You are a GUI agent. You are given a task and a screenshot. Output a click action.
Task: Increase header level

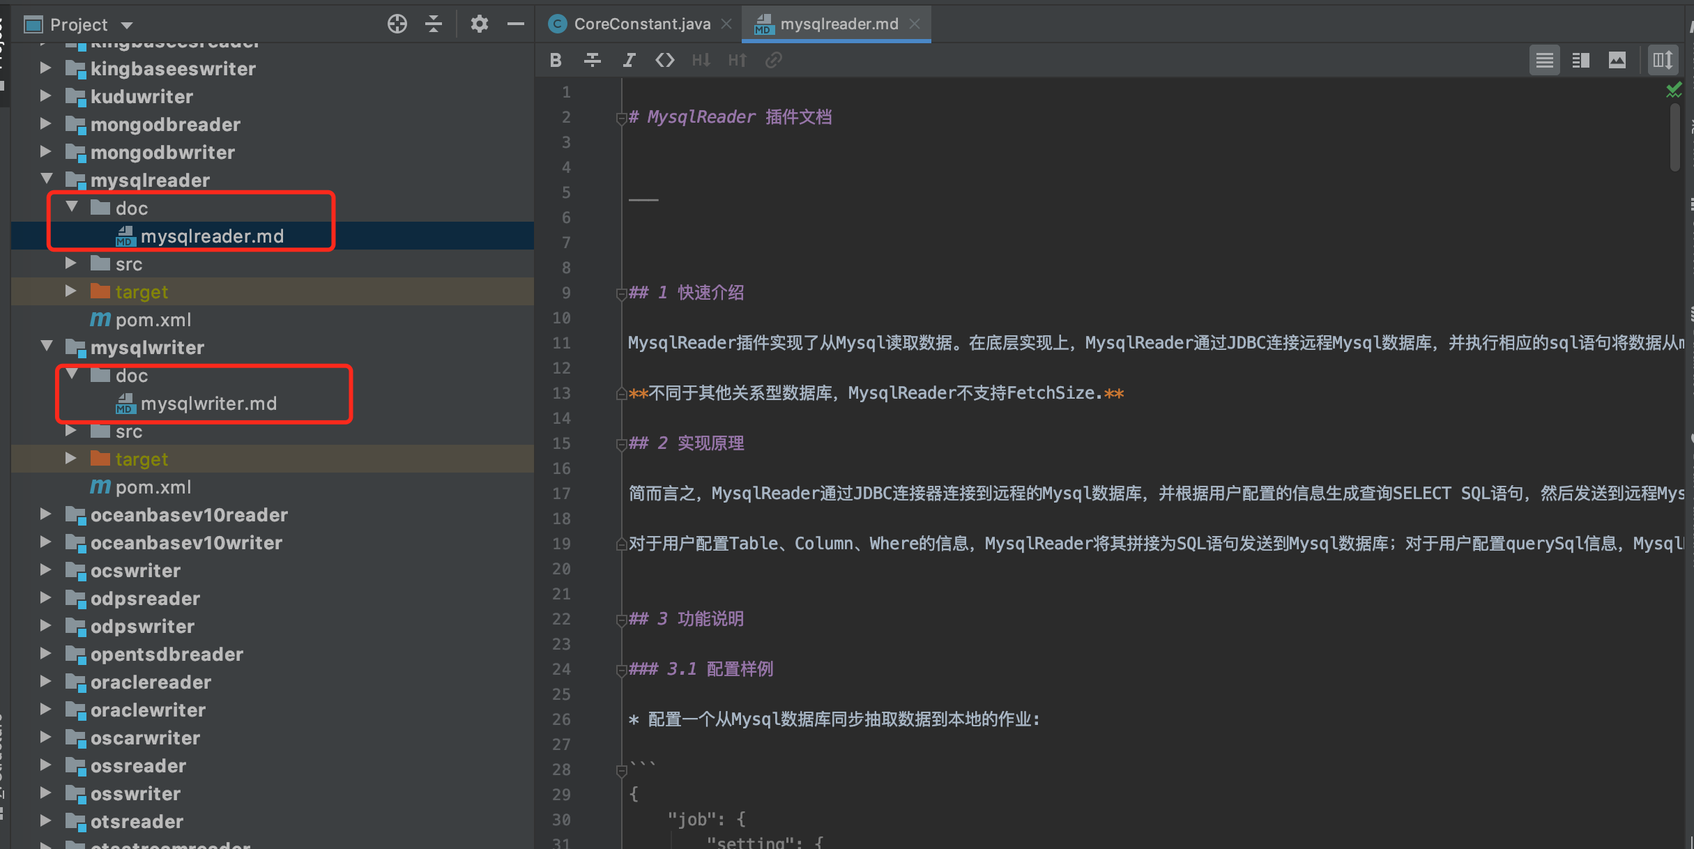[x=738, y=61]
